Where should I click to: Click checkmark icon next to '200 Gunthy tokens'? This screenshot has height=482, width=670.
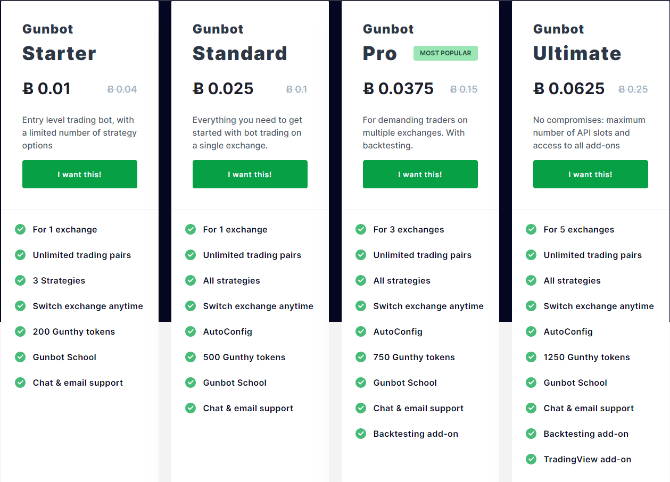20,331
